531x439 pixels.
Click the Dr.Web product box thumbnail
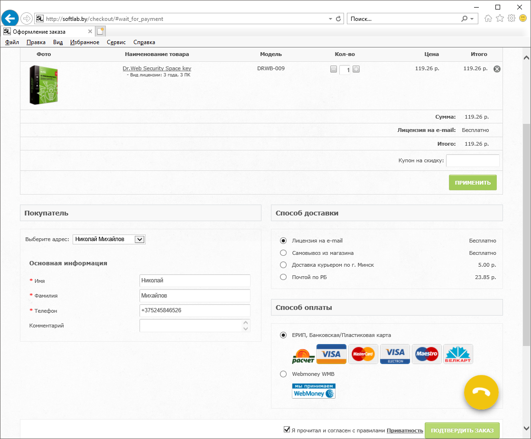point(44,85)
